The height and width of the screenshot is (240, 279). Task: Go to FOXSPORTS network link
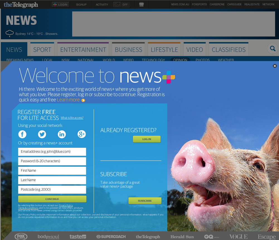click(x=199, y=4)
